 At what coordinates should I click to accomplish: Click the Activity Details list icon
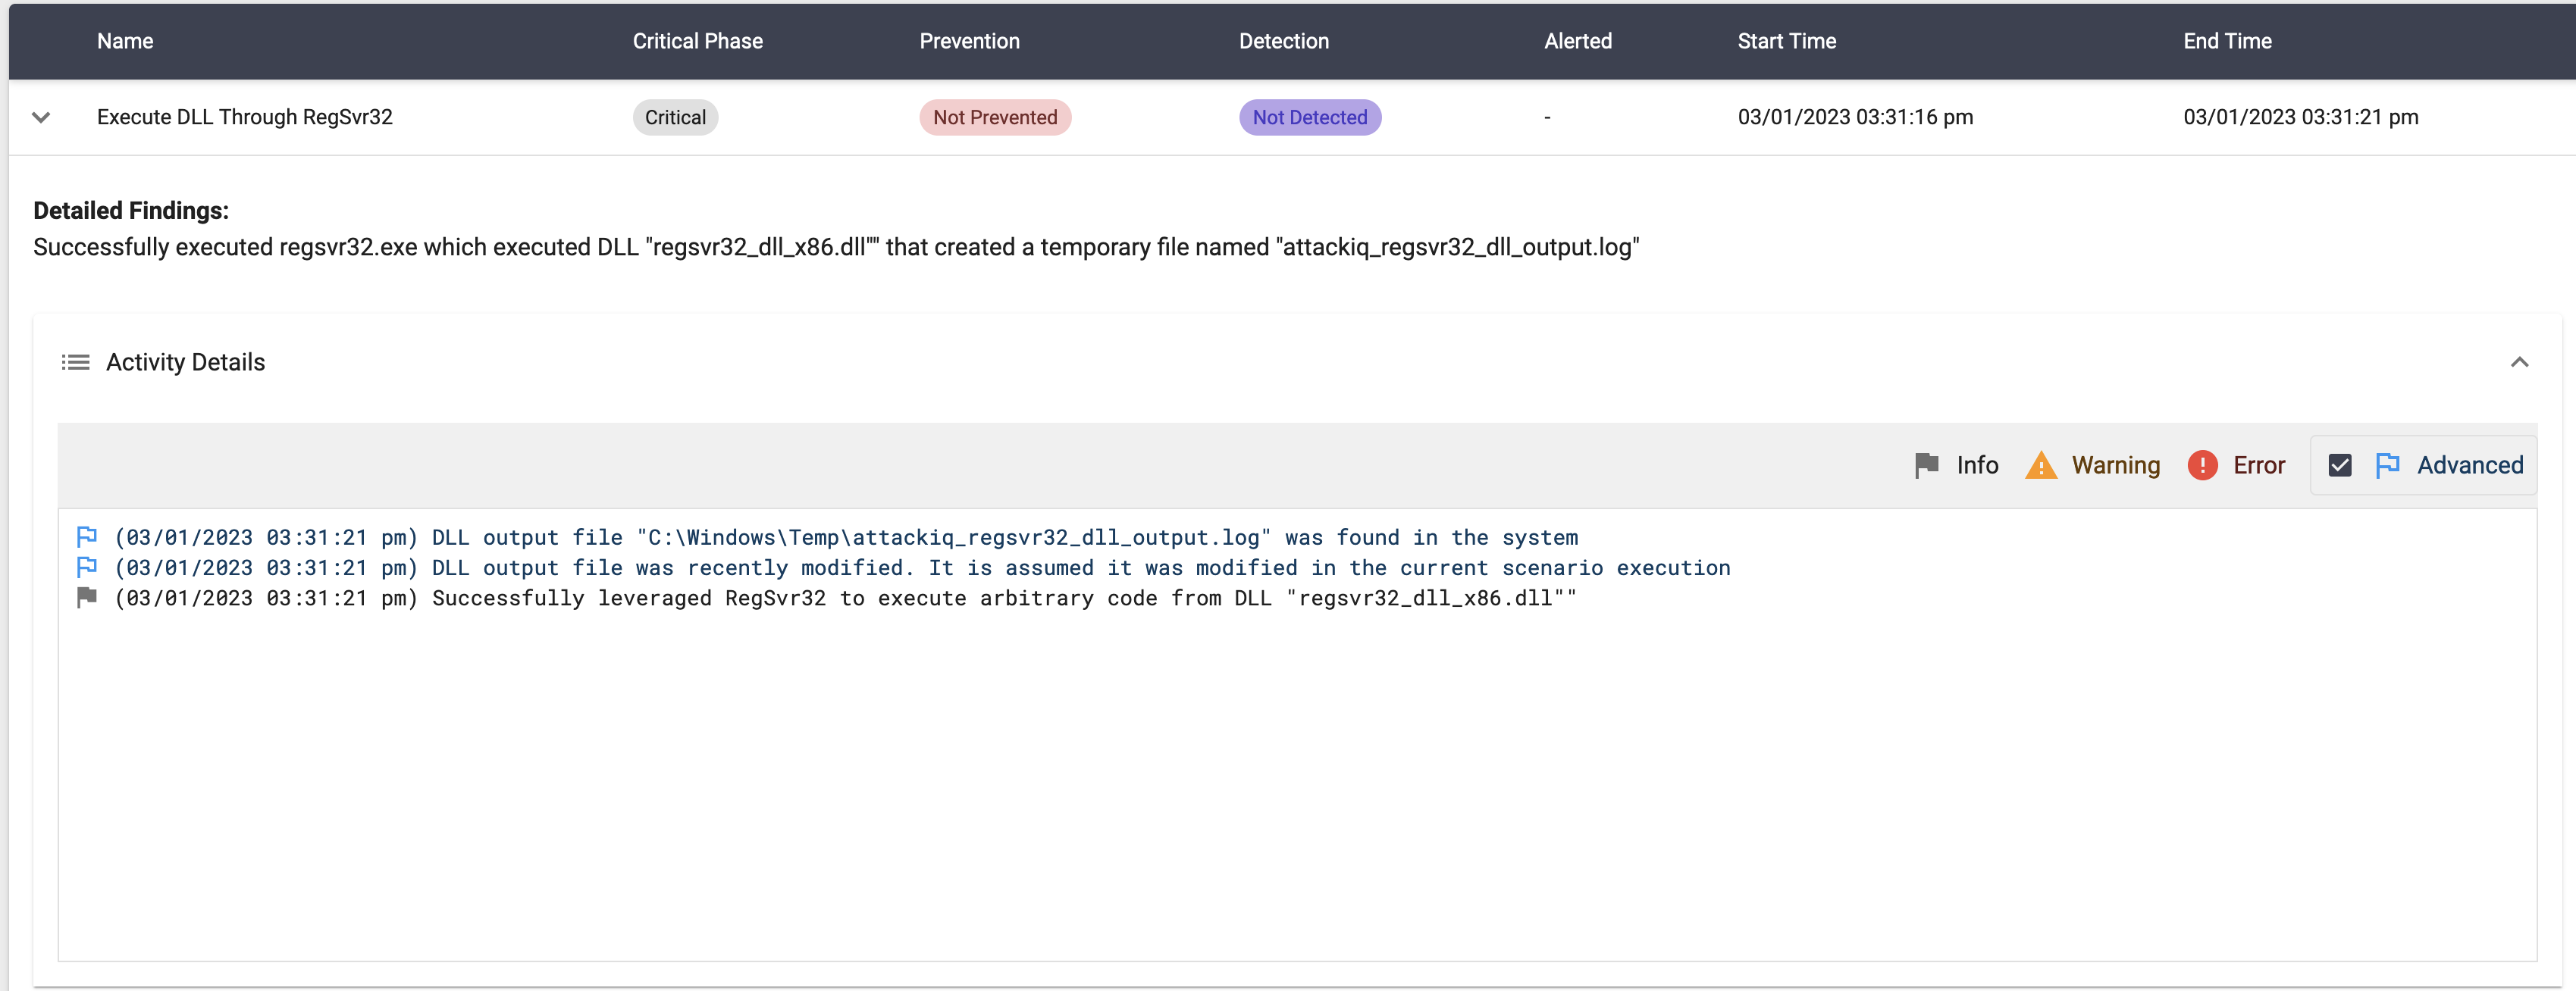point(75,363)
